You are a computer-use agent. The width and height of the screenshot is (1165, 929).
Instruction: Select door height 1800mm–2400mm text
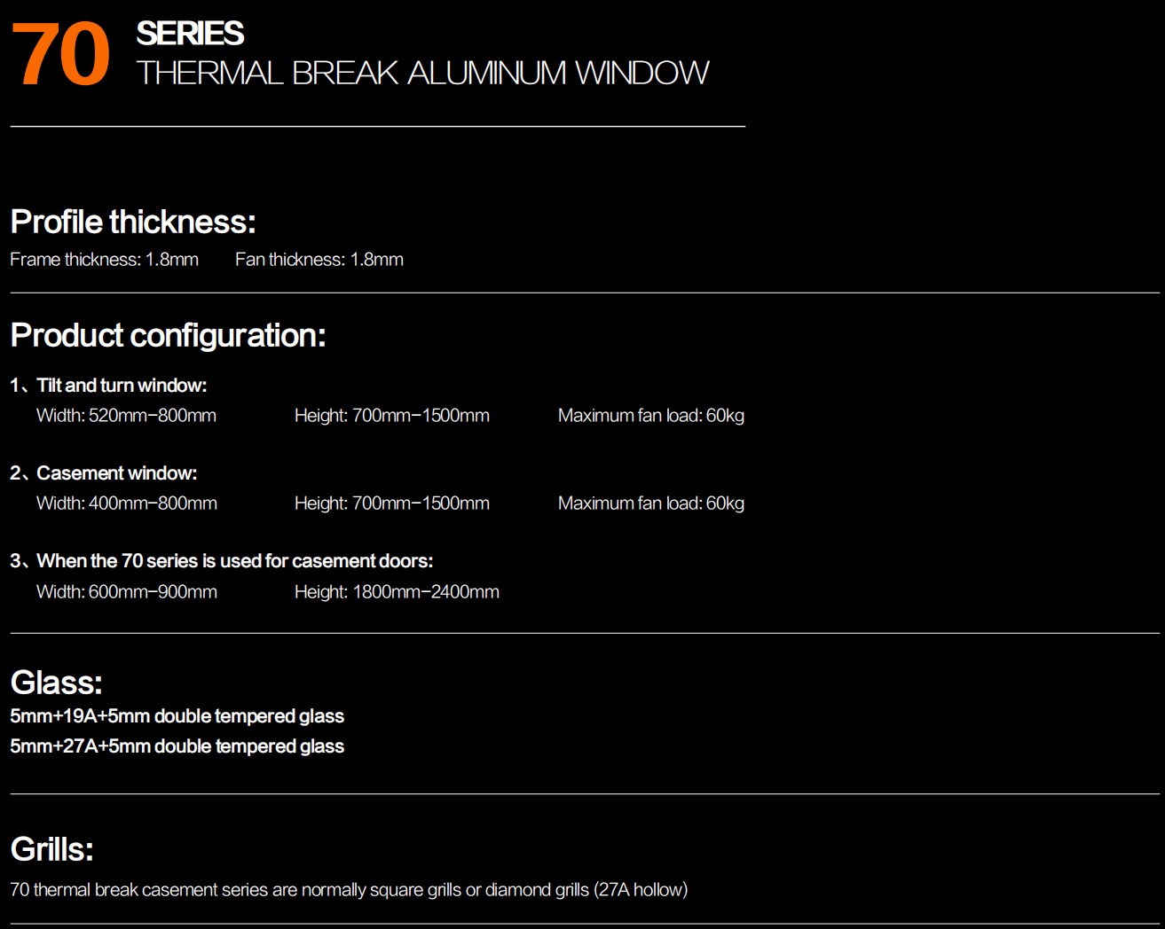397,592
